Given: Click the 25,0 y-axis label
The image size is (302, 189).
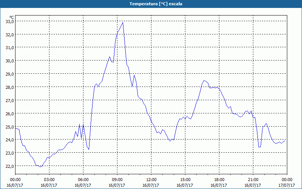Looking at the screenshot, I should [x=9, y=127].
